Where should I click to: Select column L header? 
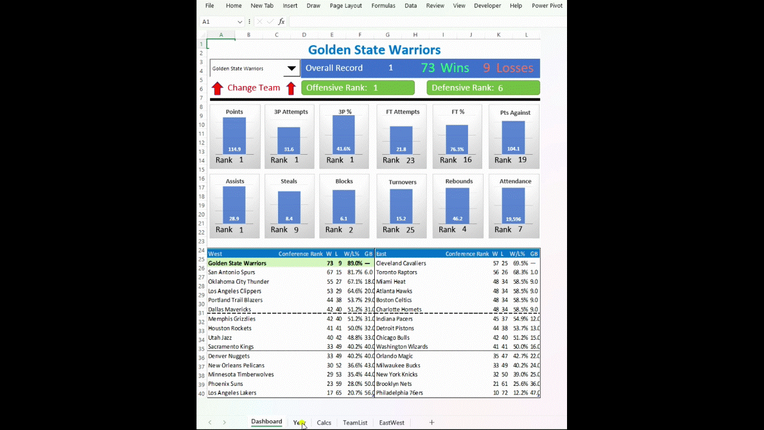526,35
